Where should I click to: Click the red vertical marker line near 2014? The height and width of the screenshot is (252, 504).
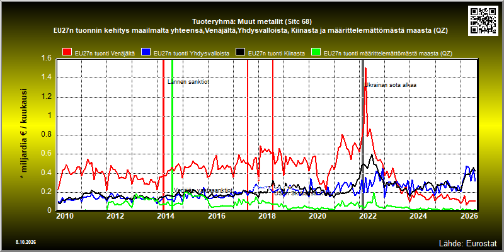tap(163, 135)
